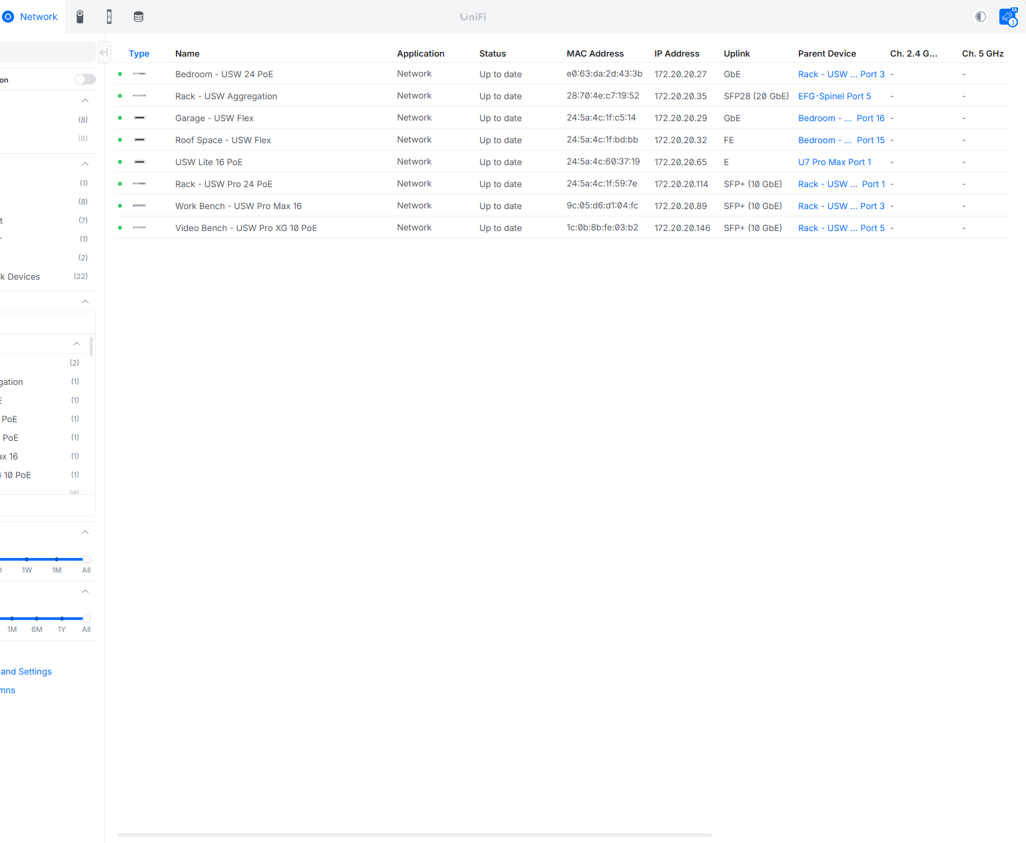Collapse the sidebar using the arrow icon
Image resolution: width=1026 pixels, height=843 pixels.
(x=104, y=52)
